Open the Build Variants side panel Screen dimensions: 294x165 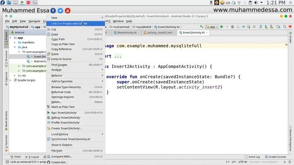tap(6, 121)
